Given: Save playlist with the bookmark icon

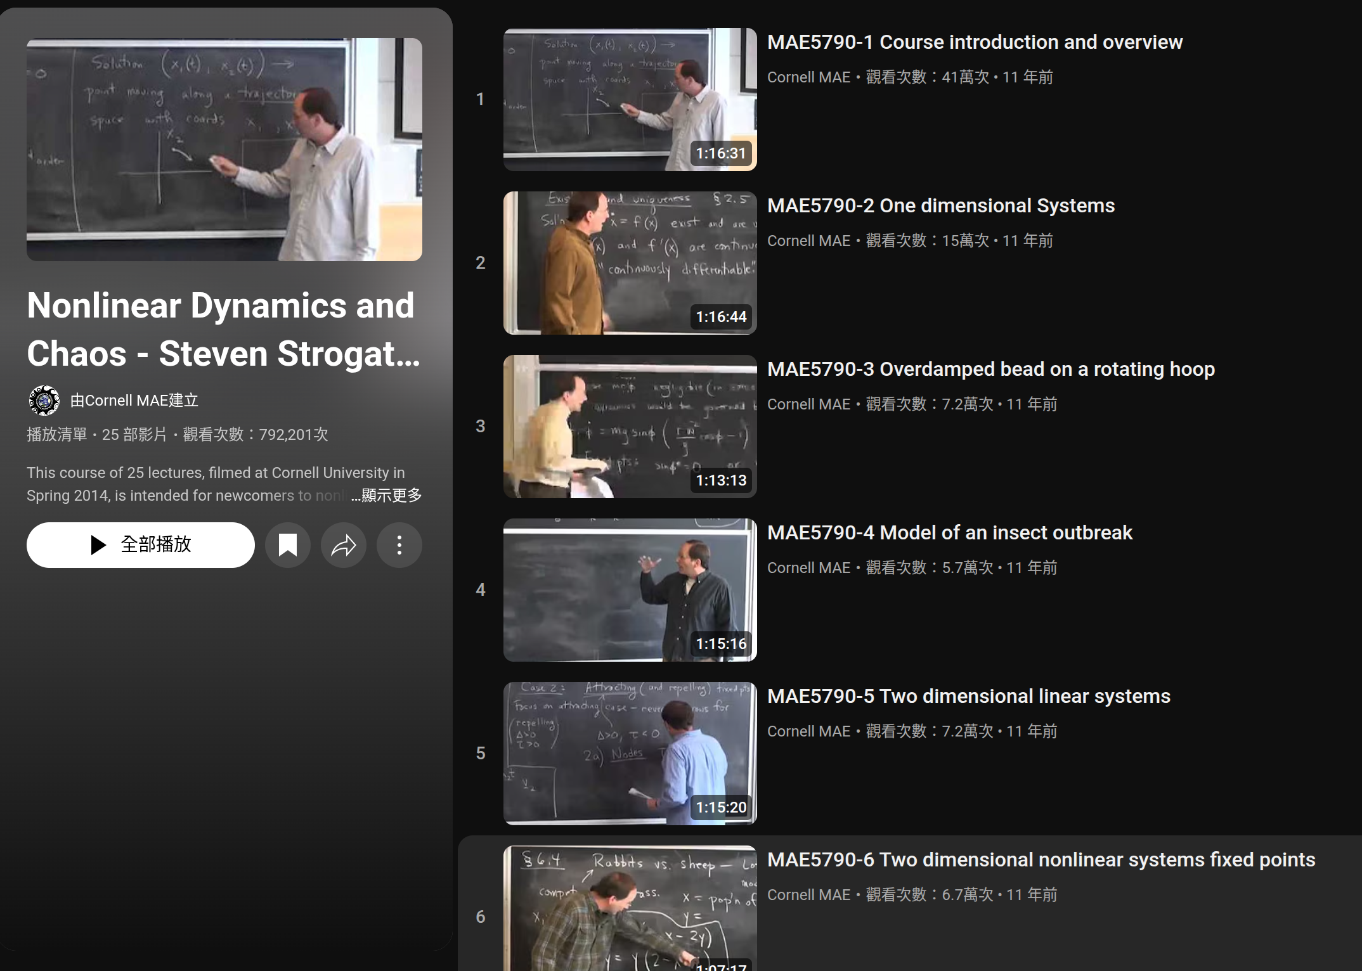Looking at the screenshot, I should tap(288, 545).
